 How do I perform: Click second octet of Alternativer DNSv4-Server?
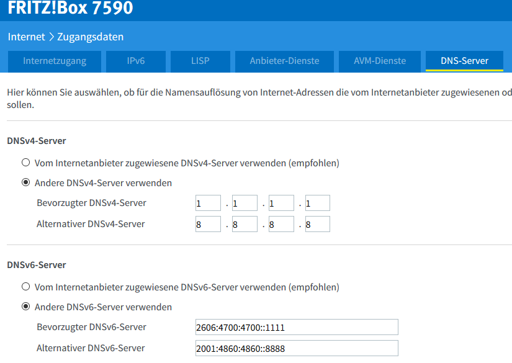pos(245,224)
